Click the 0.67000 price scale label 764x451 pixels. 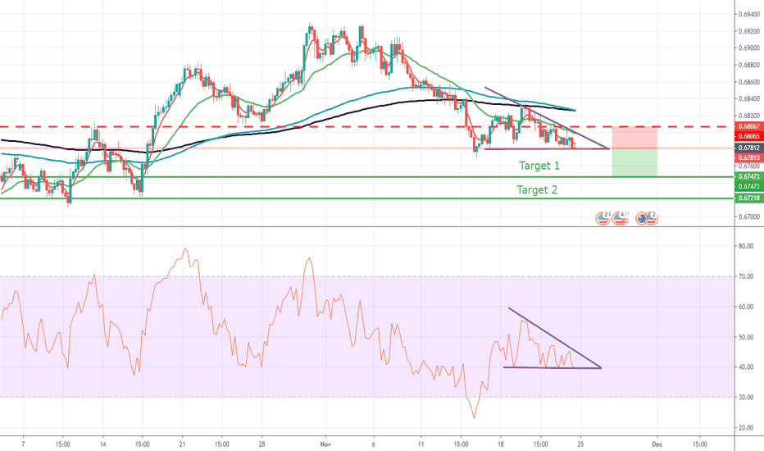pos(748,216)
